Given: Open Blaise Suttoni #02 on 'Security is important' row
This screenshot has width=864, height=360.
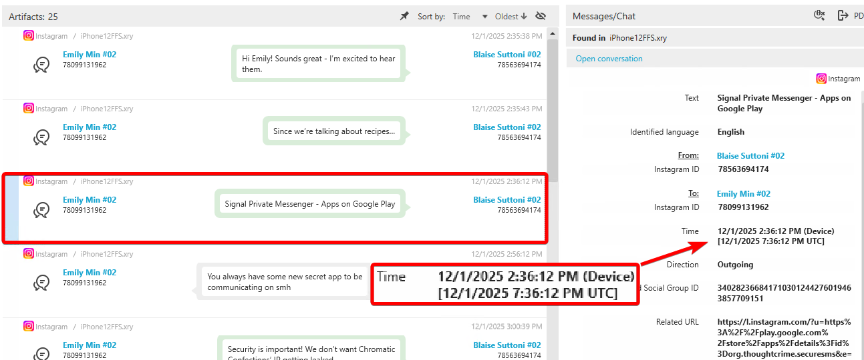Looking at the screenshot, I should pyautogui.click(x=507, y=345).
